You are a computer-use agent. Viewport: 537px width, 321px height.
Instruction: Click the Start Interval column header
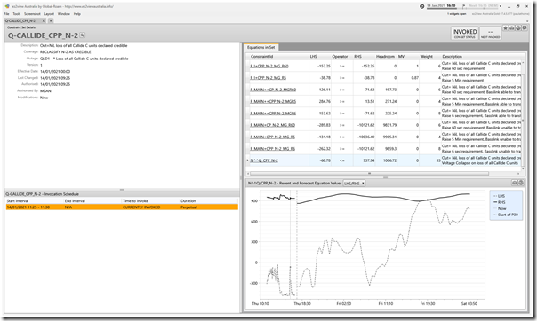coord(18,200)
